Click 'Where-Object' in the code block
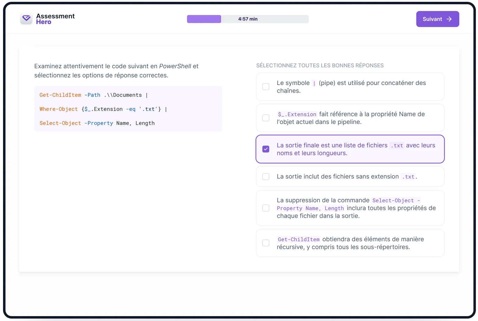This screenshot has height=321, width=478. point(58,109)
